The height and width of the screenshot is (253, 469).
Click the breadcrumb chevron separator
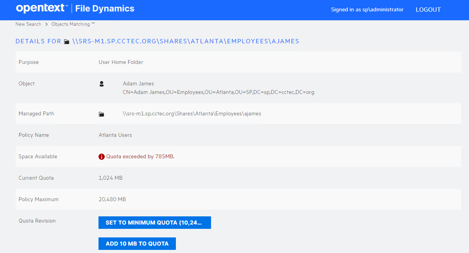click(47, 24)
